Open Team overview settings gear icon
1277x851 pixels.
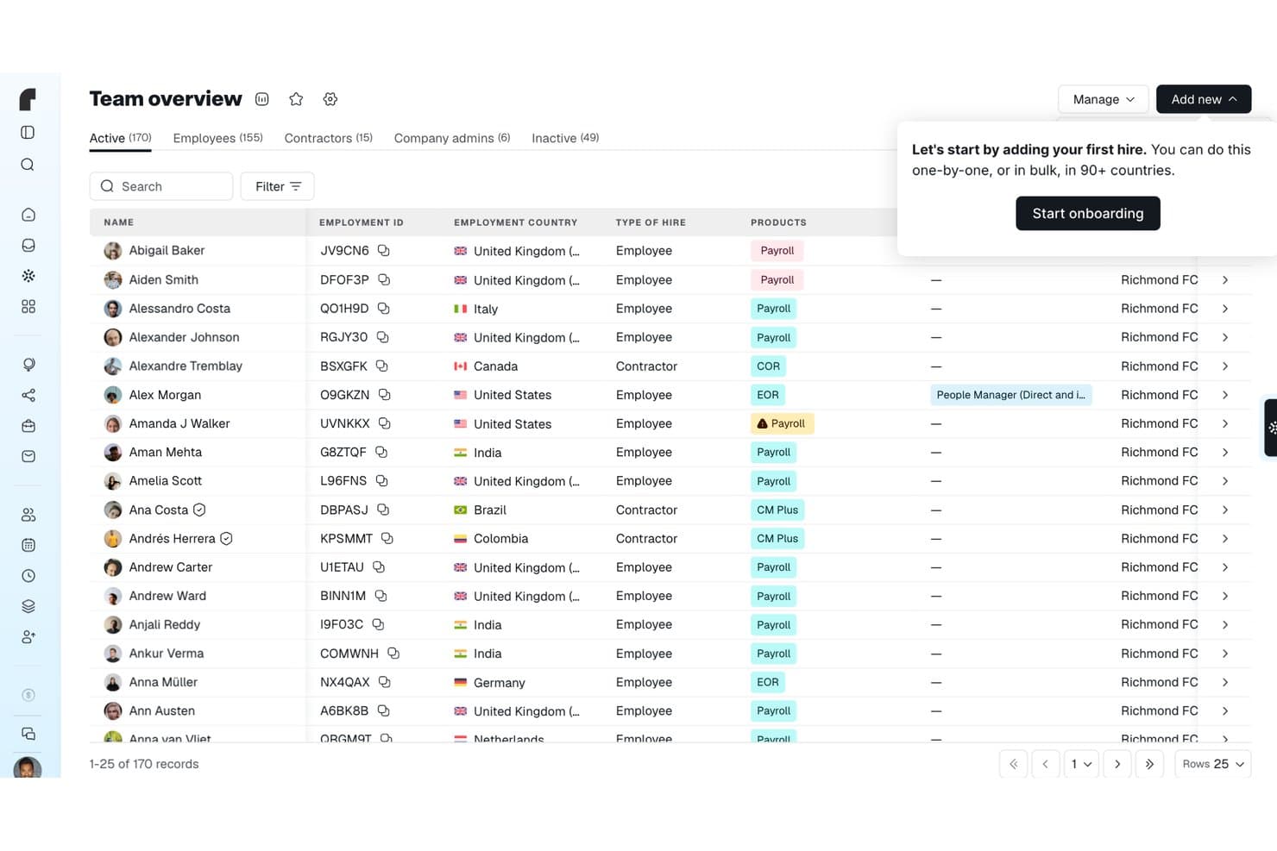(330, 99)
